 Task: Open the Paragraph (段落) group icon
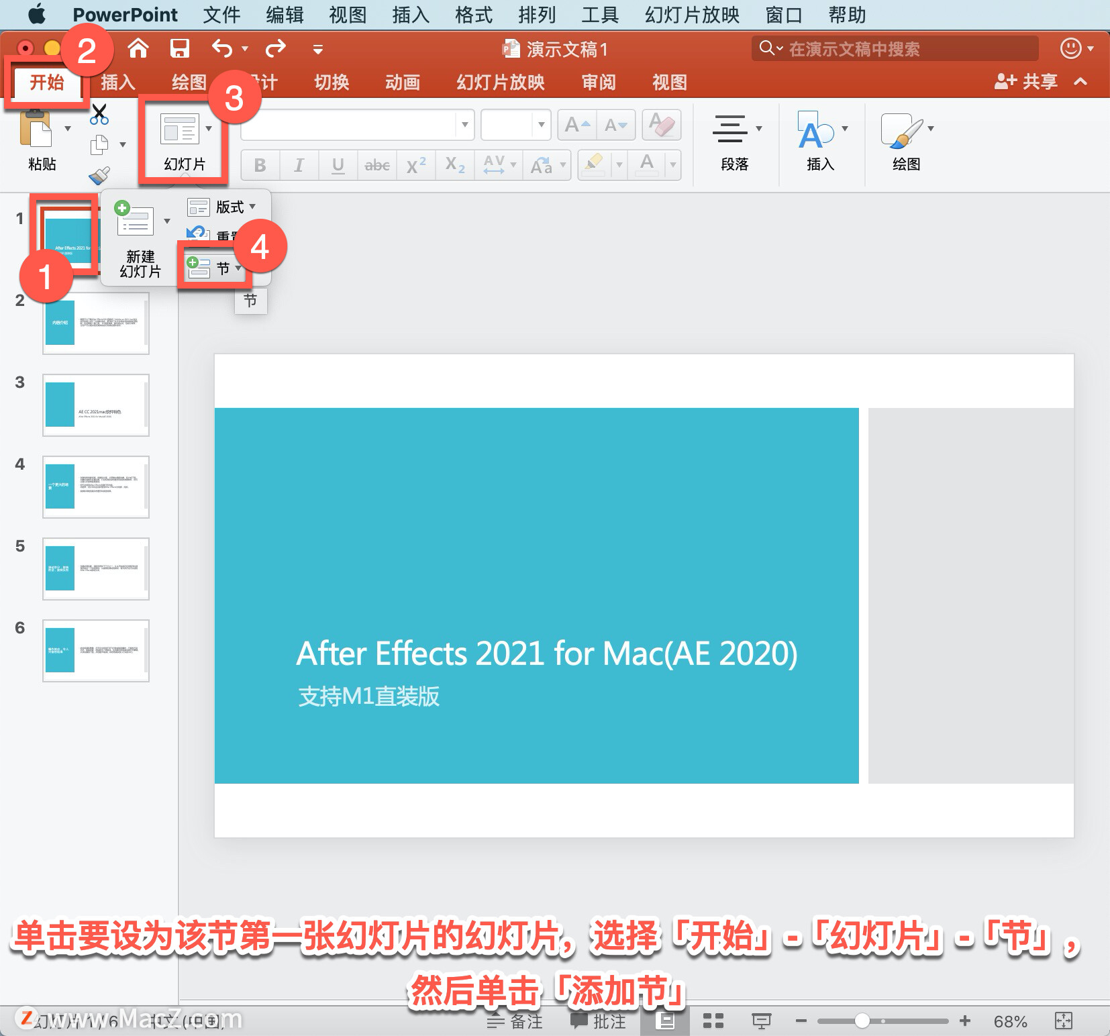pyautogui.click(x=730, y=128)
